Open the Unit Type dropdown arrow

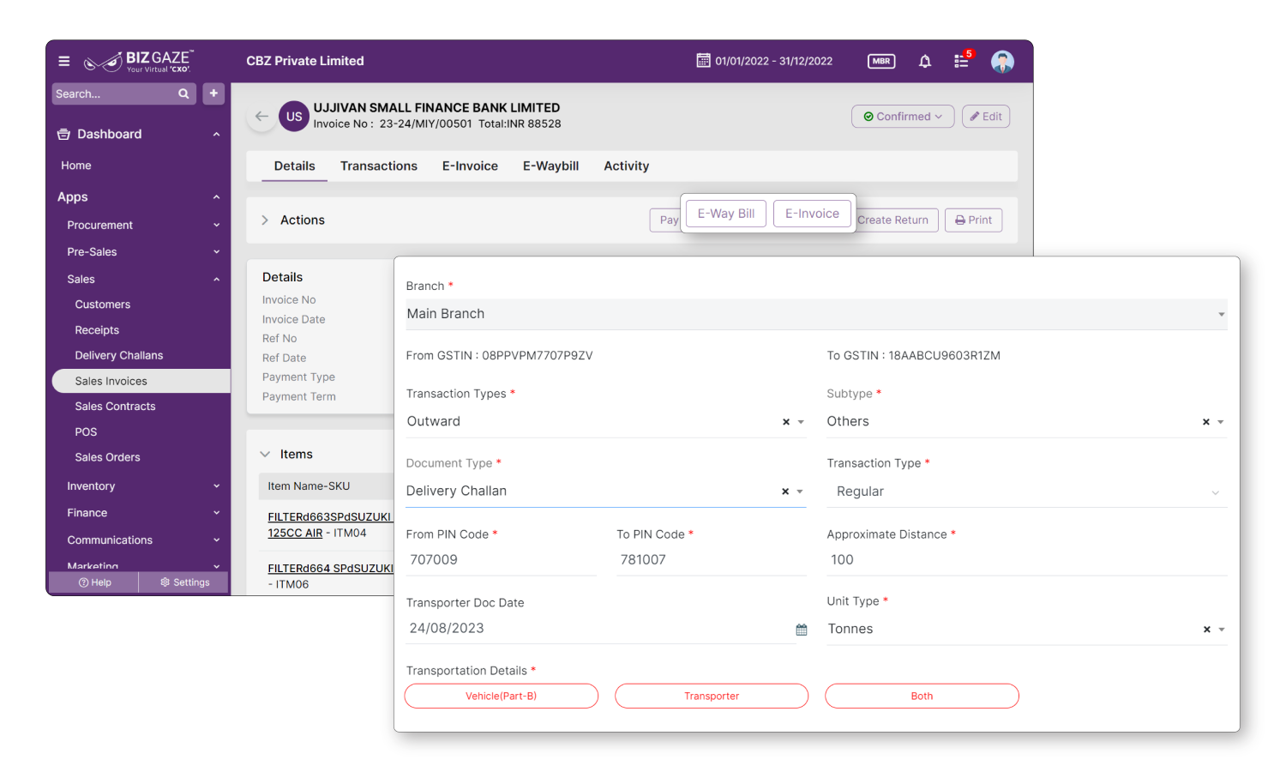point(1222,630)
